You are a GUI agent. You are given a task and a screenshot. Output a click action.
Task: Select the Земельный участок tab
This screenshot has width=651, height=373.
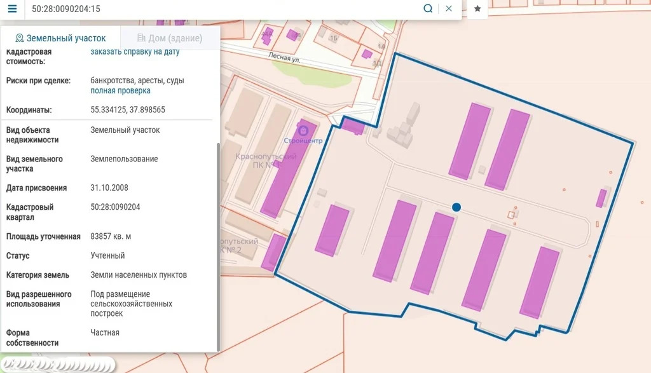pos(60,38)
